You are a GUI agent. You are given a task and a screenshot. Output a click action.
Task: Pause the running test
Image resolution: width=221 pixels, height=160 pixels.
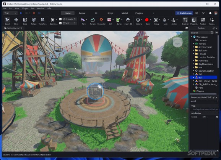click(x=26, y=13)
